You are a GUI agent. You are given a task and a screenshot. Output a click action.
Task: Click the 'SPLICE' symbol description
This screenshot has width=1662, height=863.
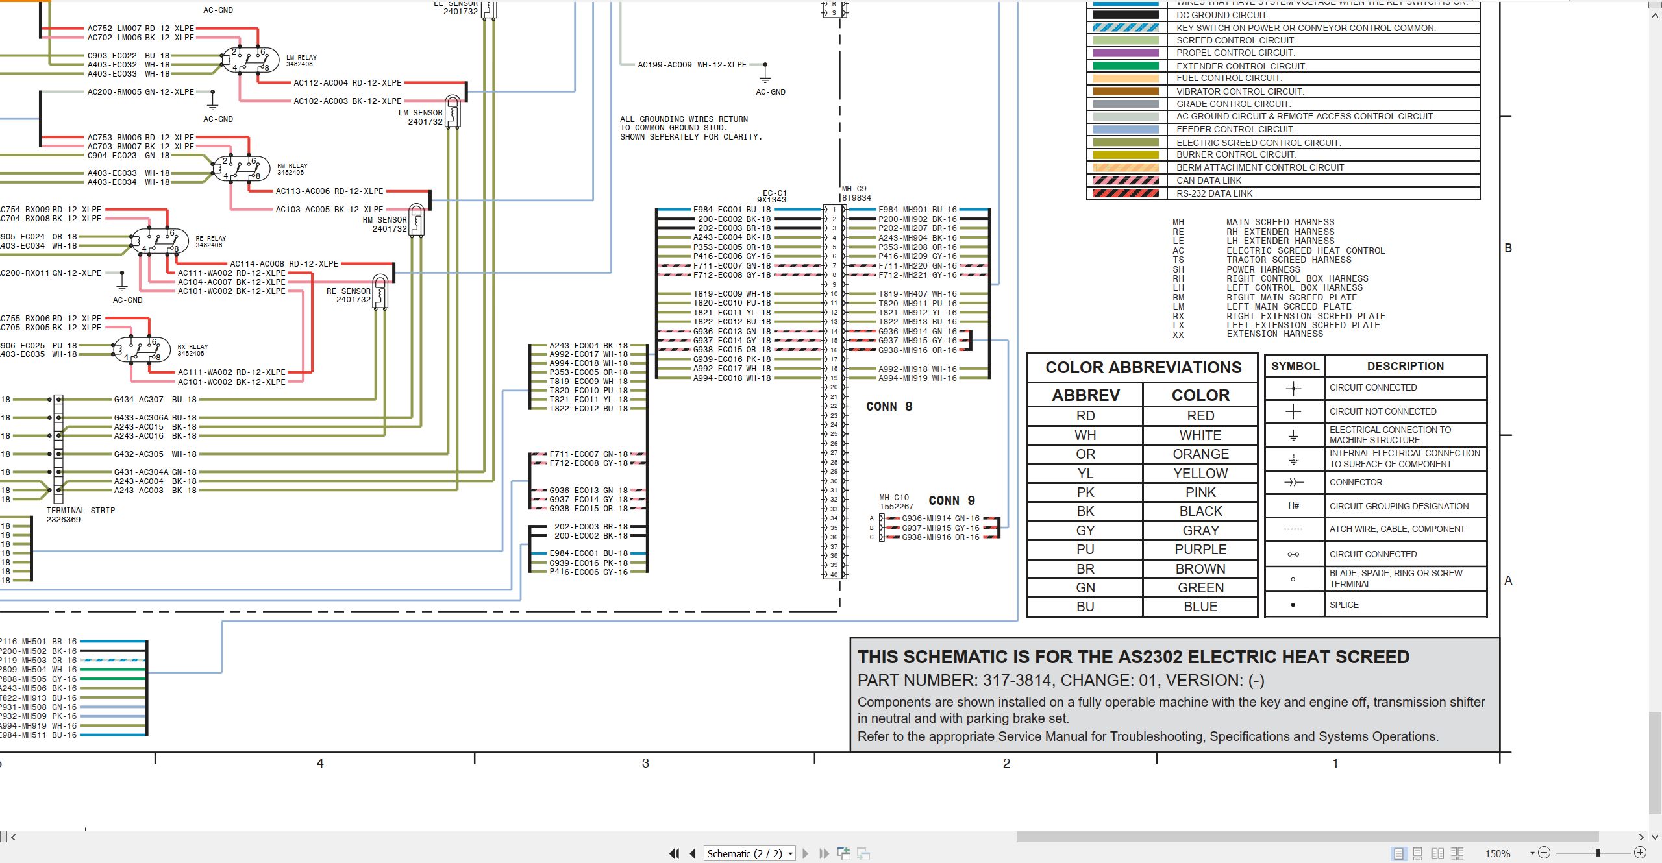(x=1344, y=605)
